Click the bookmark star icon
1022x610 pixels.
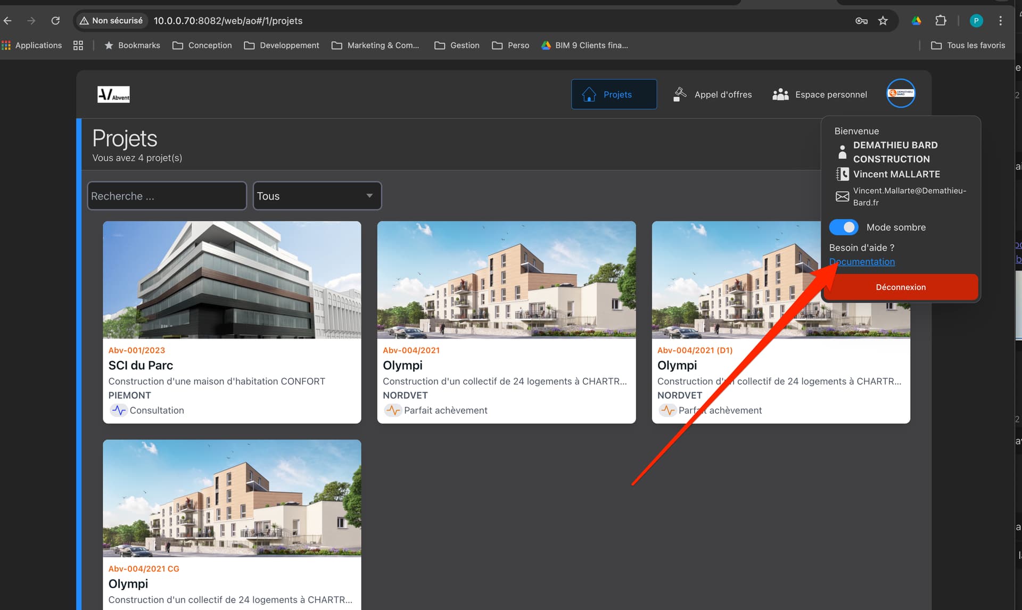pyautogui.click(x=883, y=21)
